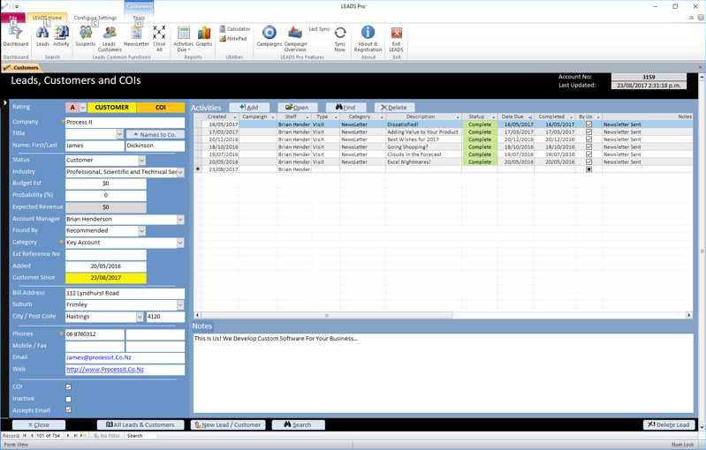This screenshot has height=450, width=706.
Task: Click Names to Co. button
Action: click(x=156, y=134)
